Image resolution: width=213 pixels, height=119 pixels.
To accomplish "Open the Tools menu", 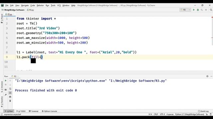I will pyautogui.click(x=53, y=5).
